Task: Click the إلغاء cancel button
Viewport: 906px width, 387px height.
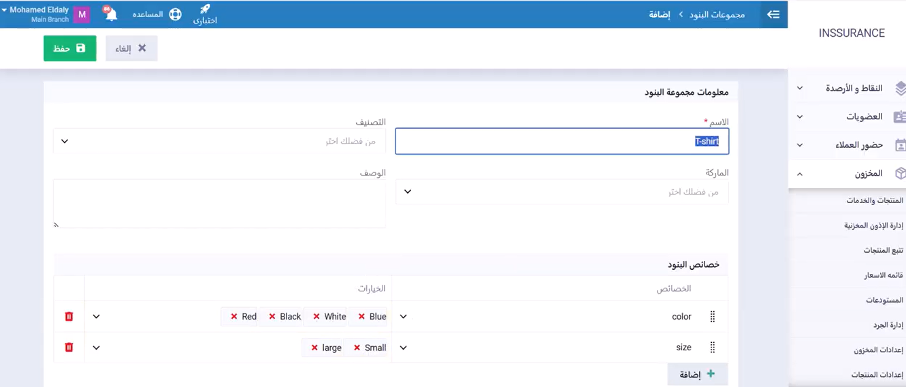Action: (x=131, y=48)
